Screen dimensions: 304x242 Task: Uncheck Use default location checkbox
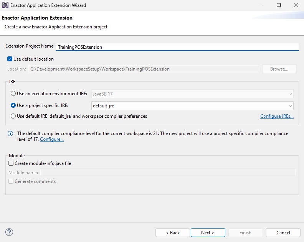coord(10,59)
